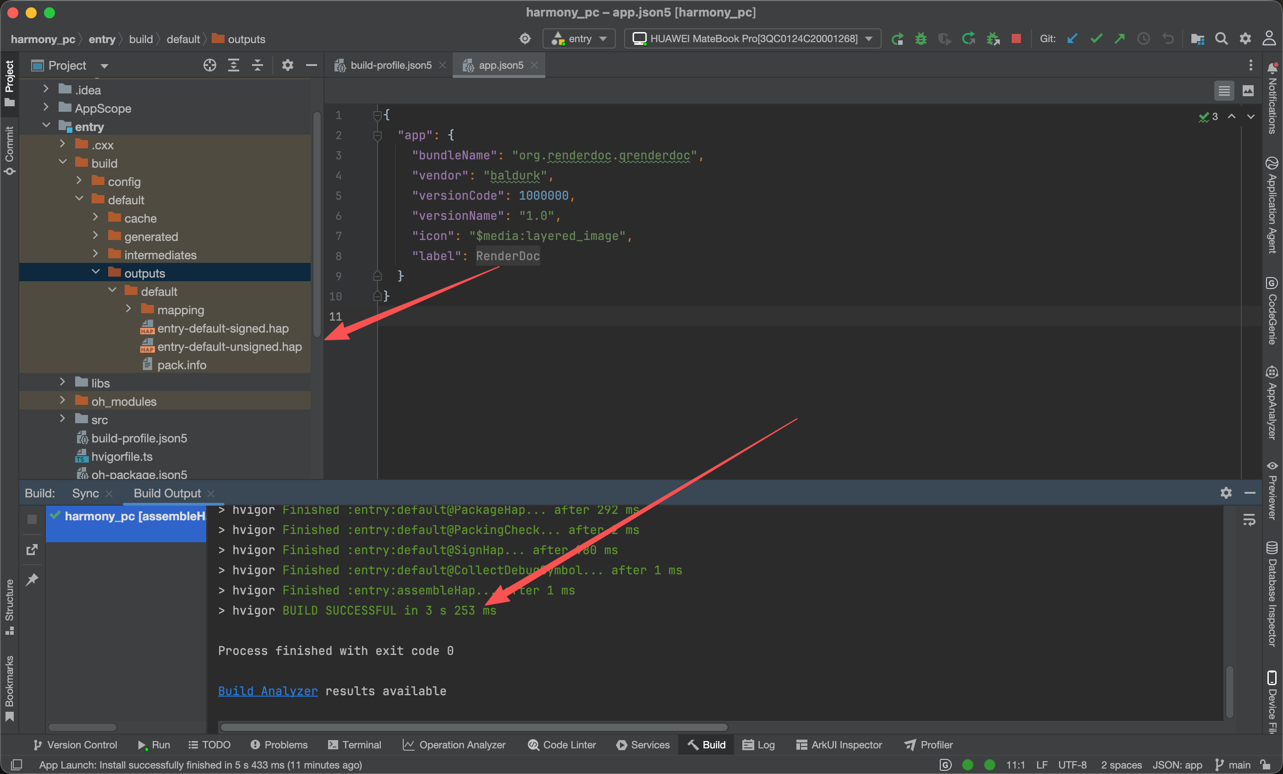Collapse the outputs folder
This screenshot has height=774, width=1283.
96,272
